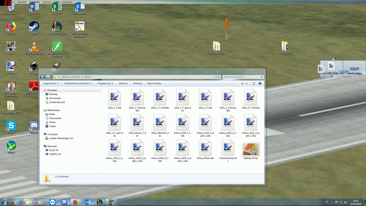This screenshot has height=206, width=366.
Task: Open the Excel 2013 desktop shortcut
Action: [x=57, y=9]
